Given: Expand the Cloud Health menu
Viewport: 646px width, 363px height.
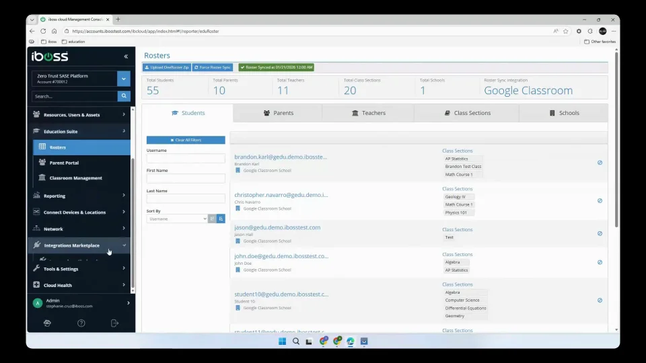Looking at the screenshot, I should click(80, 285).
